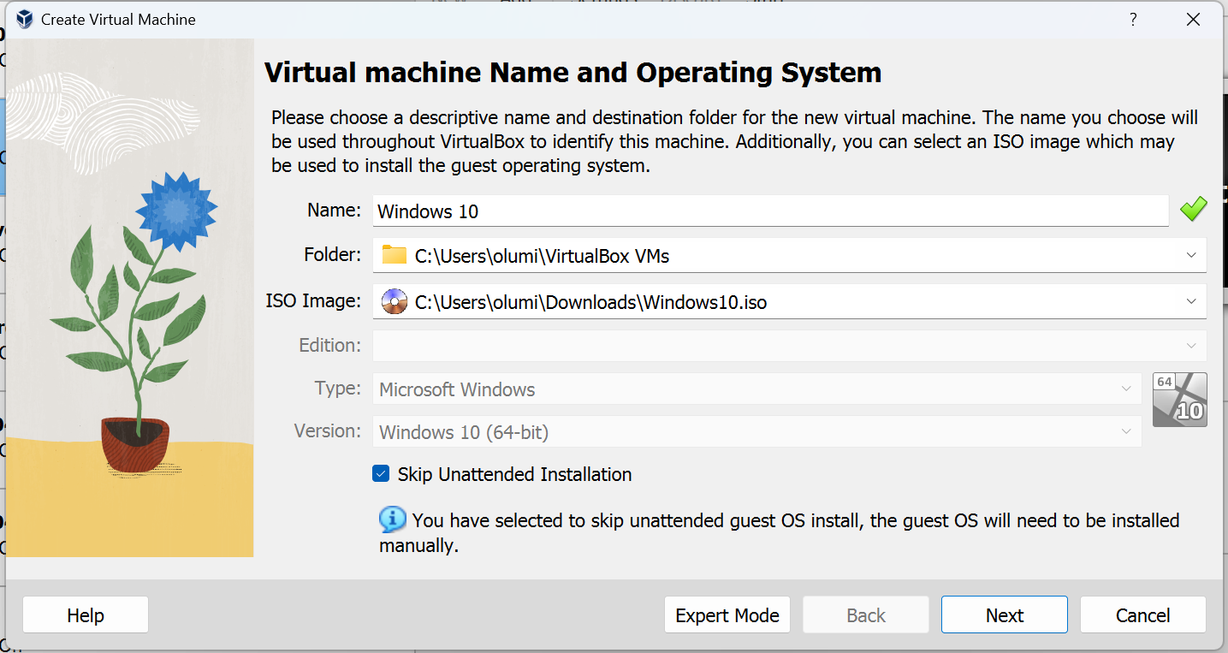This screenshot has height=653, width=1228.
Task: Click the Type label
Action: [x=338, y=388]
